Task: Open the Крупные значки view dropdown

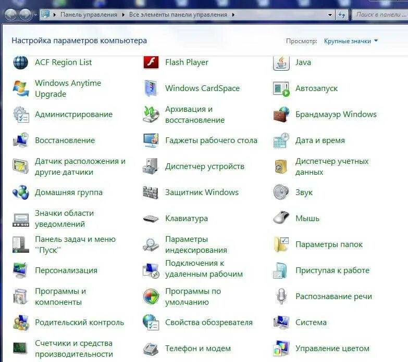Action: [351, 41]
